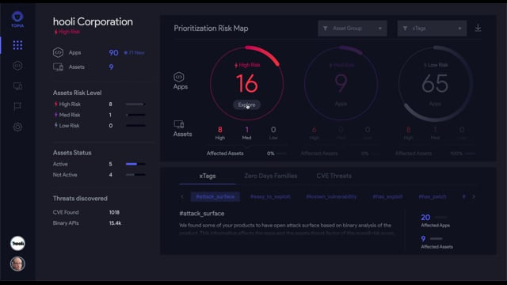Click Explore in the High Risk circle
This screenshot has height=285, width=507.
pyautogui.click(x=246, y=104)
